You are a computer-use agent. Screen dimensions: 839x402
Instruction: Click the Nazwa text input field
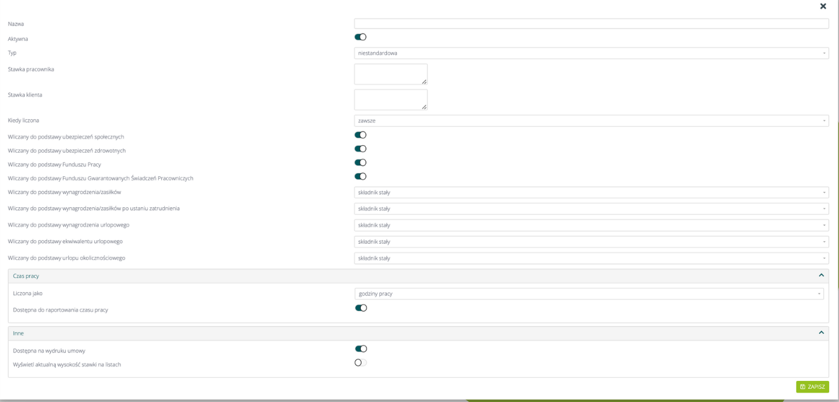click(591, 24)
